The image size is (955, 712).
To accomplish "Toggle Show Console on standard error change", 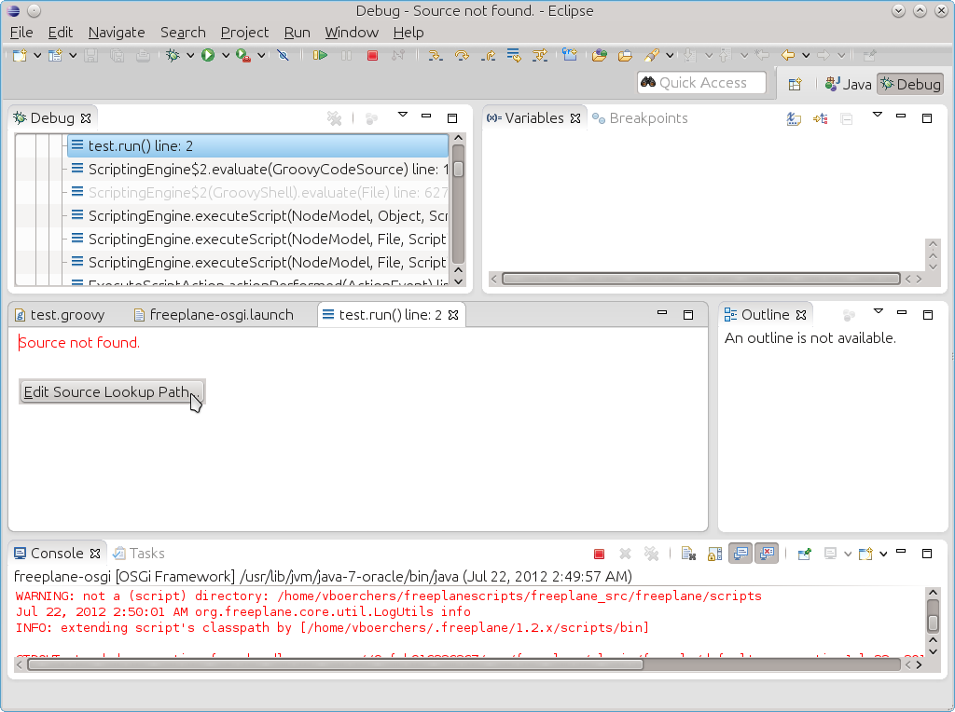I will coord(767,554).
